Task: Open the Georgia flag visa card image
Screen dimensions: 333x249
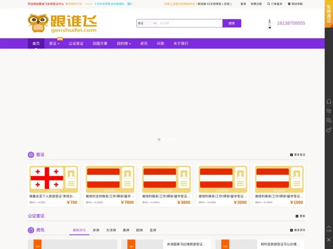Action: tap(54, 179)
